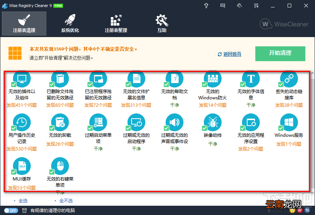Click 发现53个问题 result text
The width and height of the screenshot is (315, 215).
coord(22,188)
